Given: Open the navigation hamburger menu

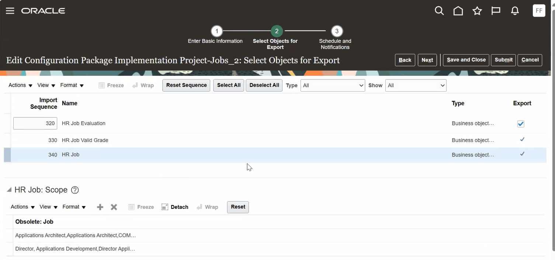Looking at the screenshot, I should 10,11.
